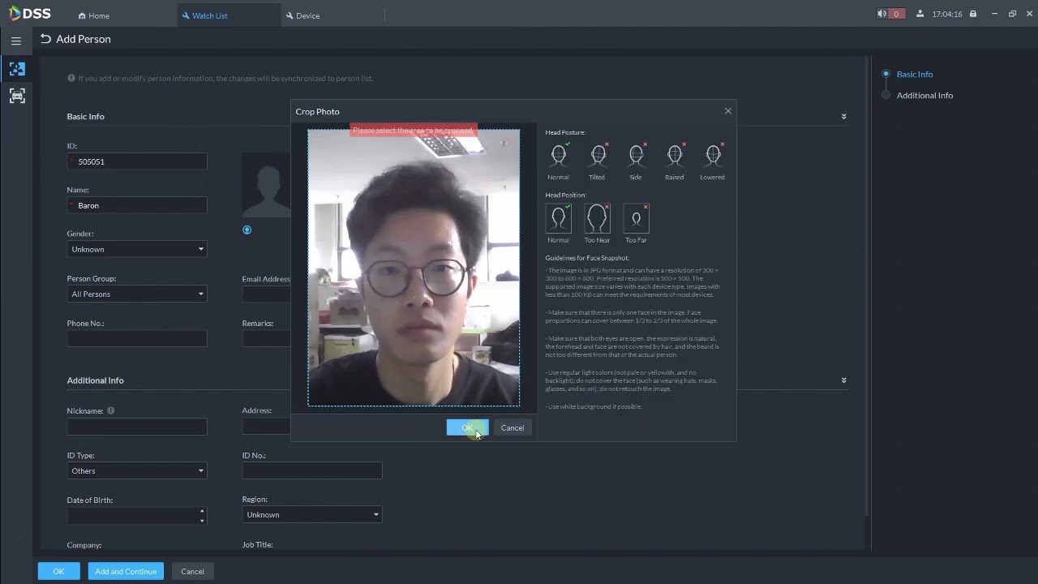1038x584 pixels.
Task: Select the Normal head posture icon
Action: pos(558,155)
